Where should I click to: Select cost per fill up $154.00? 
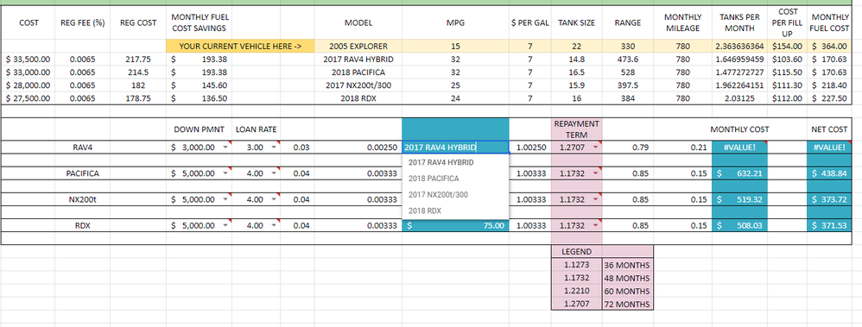click(787, 47)
